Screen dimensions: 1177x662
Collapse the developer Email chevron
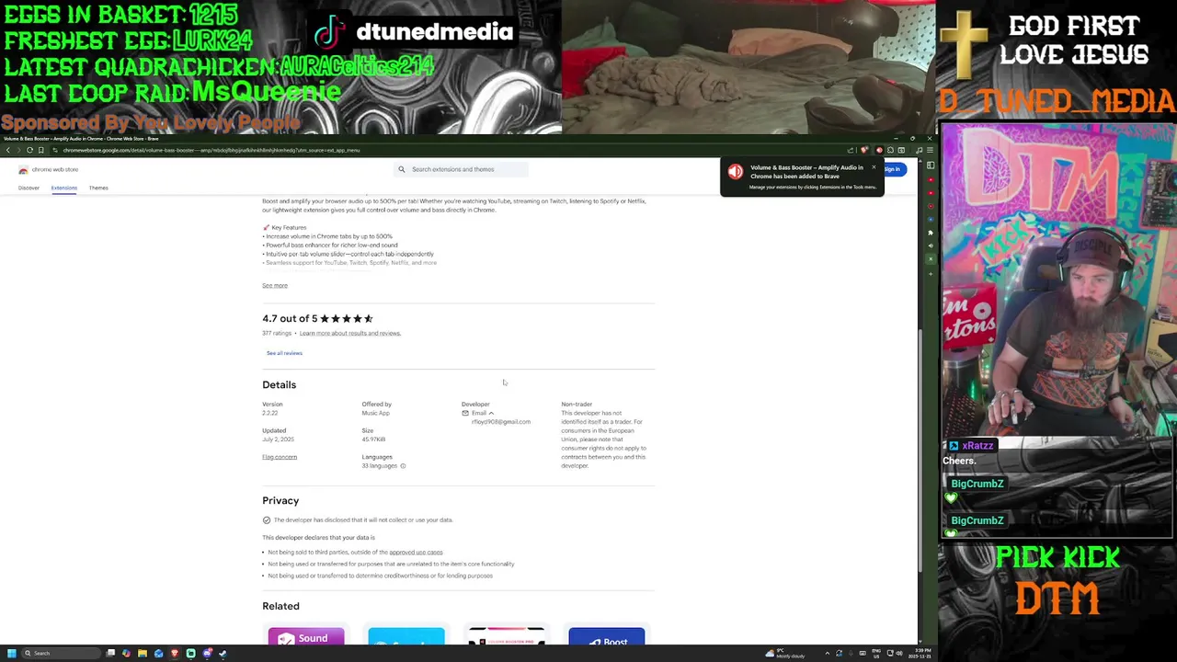tap(491, 413)
